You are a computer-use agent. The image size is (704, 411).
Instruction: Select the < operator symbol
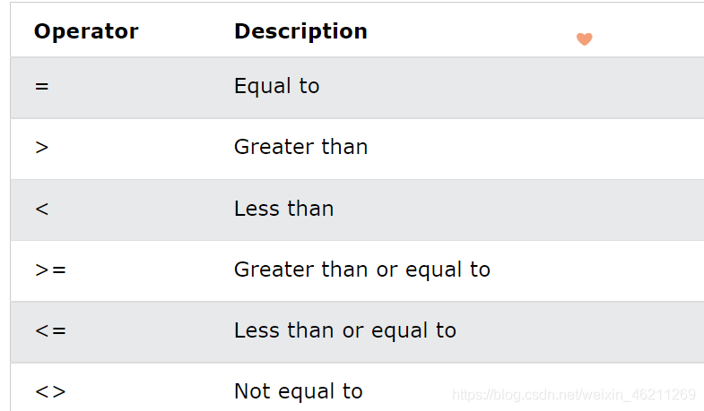tap(41, 209)
